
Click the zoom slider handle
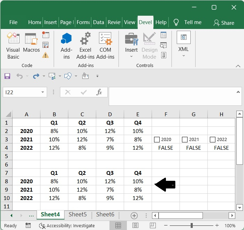[x=192, y=225]
